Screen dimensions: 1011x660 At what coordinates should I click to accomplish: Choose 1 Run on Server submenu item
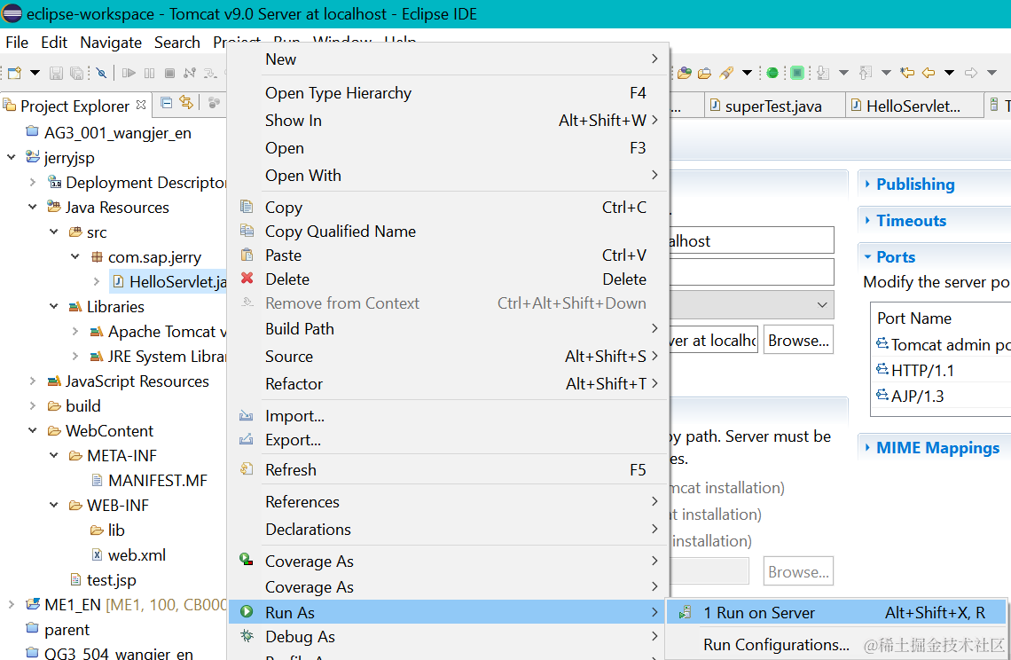click(x=835, y=613)
